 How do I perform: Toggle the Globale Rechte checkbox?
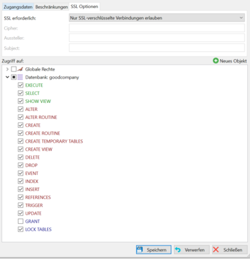coord(13,69)
